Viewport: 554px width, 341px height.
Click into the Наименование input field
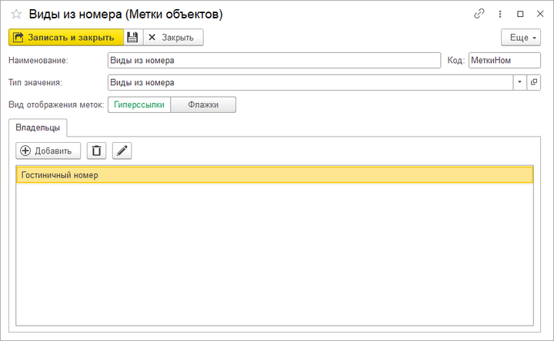click(273, 60)
